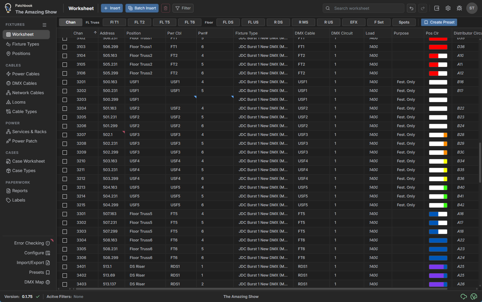Click the Import/Export file icon
482x302 pixels.
48,263
